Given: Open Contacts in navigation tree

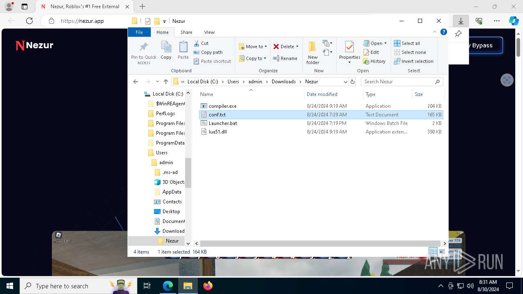Looking at the screenshot, I should tap(172, 202).
